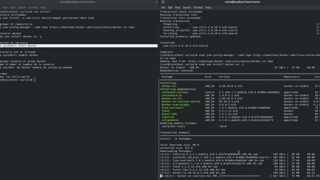Screen dimensions: 320x180
Task: Click the 'Repository' column header
Action: click(x=291, y=76)
